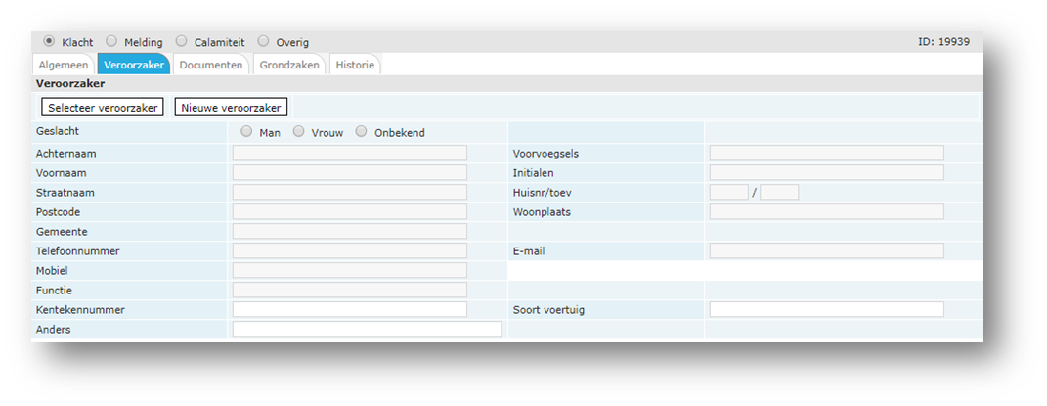
Task: Mark Geslacht as Onbekend
Action: 361,132
